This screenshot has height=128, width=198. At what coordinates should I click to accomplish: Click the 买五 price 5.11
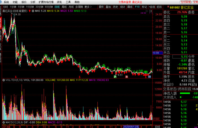pyautogui.click(x=184, y=52)
